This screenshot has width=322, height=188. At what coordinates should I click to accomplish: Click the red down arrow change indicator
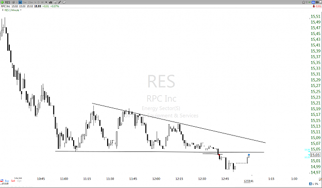pyautogui.click(x=314, y=6)
